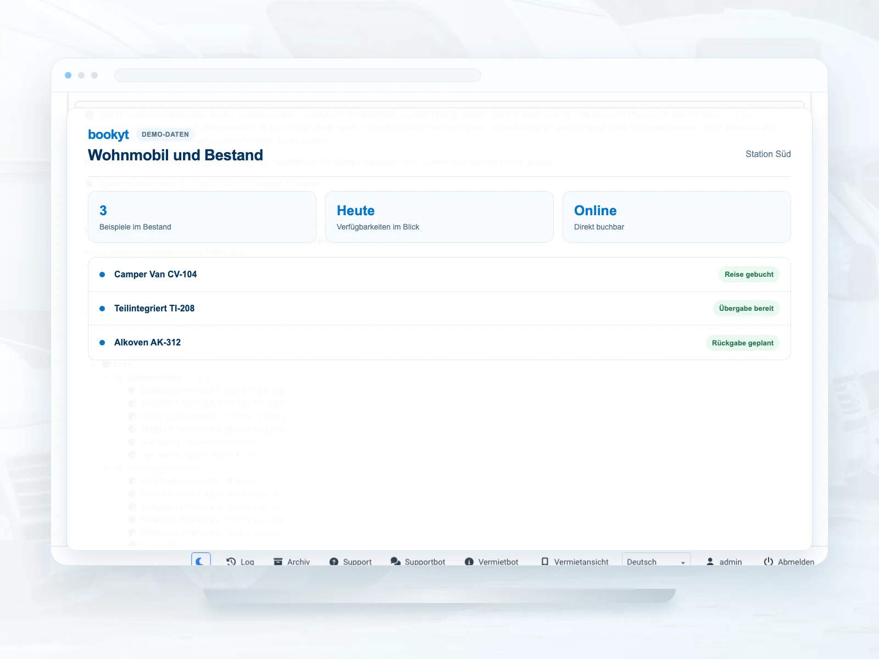Open the Vermietbot info icon

(x=469, y=561)
